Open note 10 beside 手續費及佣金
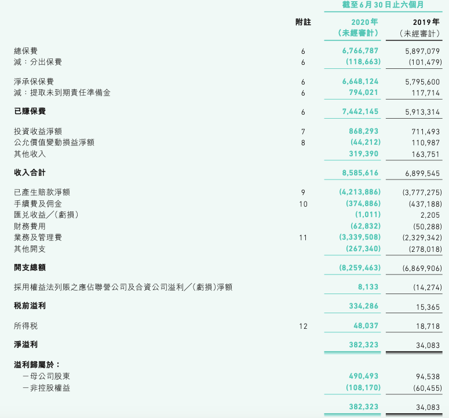449x418 pixels. [x=303, y=204]
